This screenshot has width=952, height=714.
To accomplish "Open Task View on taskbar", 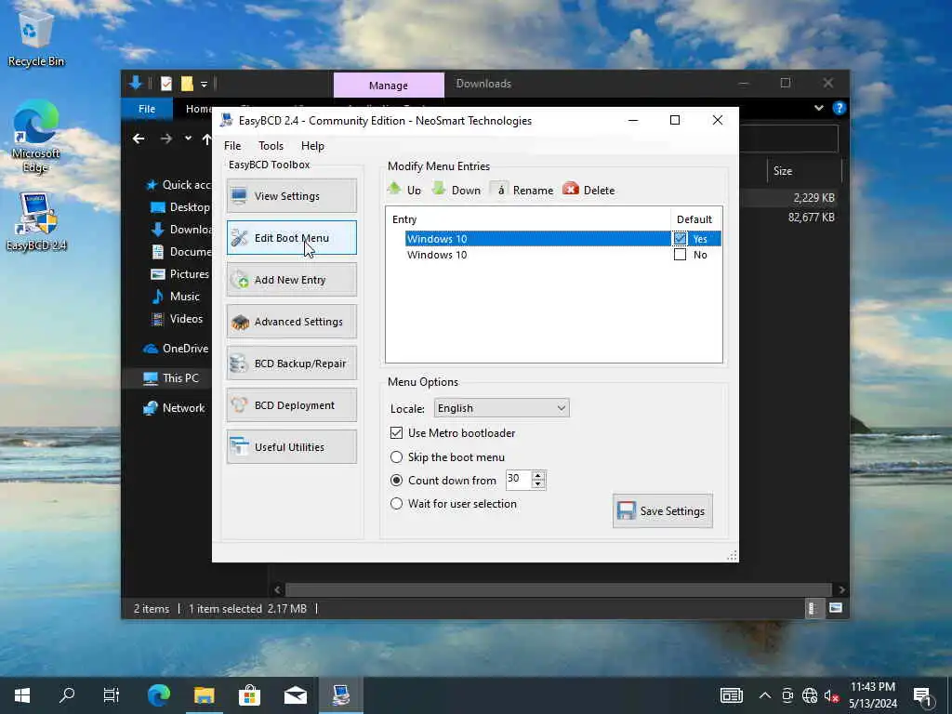I will coord(112,695).
